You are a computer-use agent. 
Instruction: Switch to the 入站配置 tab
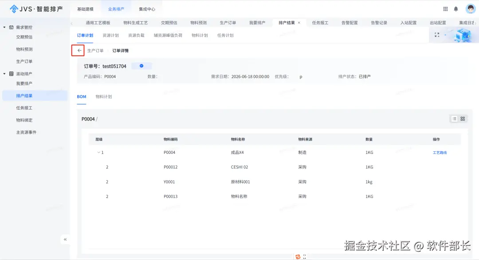[x=408, y=23]
